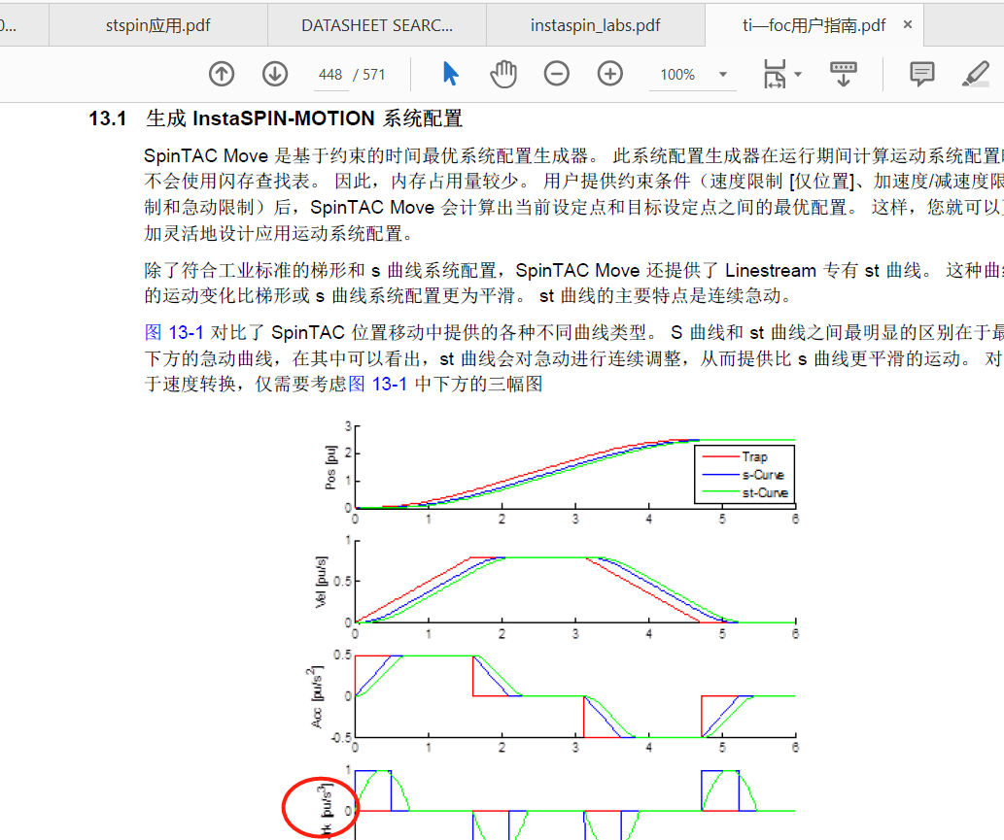Close the ti—foc用户指南.pdf tab
This screenshot has height=840, width=1004.
pos(908,25)
